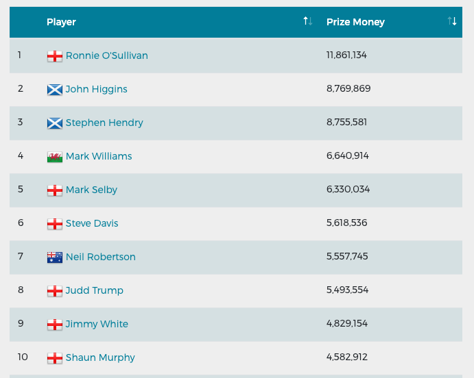Sort table by Player column arrows

pos(308,21)
